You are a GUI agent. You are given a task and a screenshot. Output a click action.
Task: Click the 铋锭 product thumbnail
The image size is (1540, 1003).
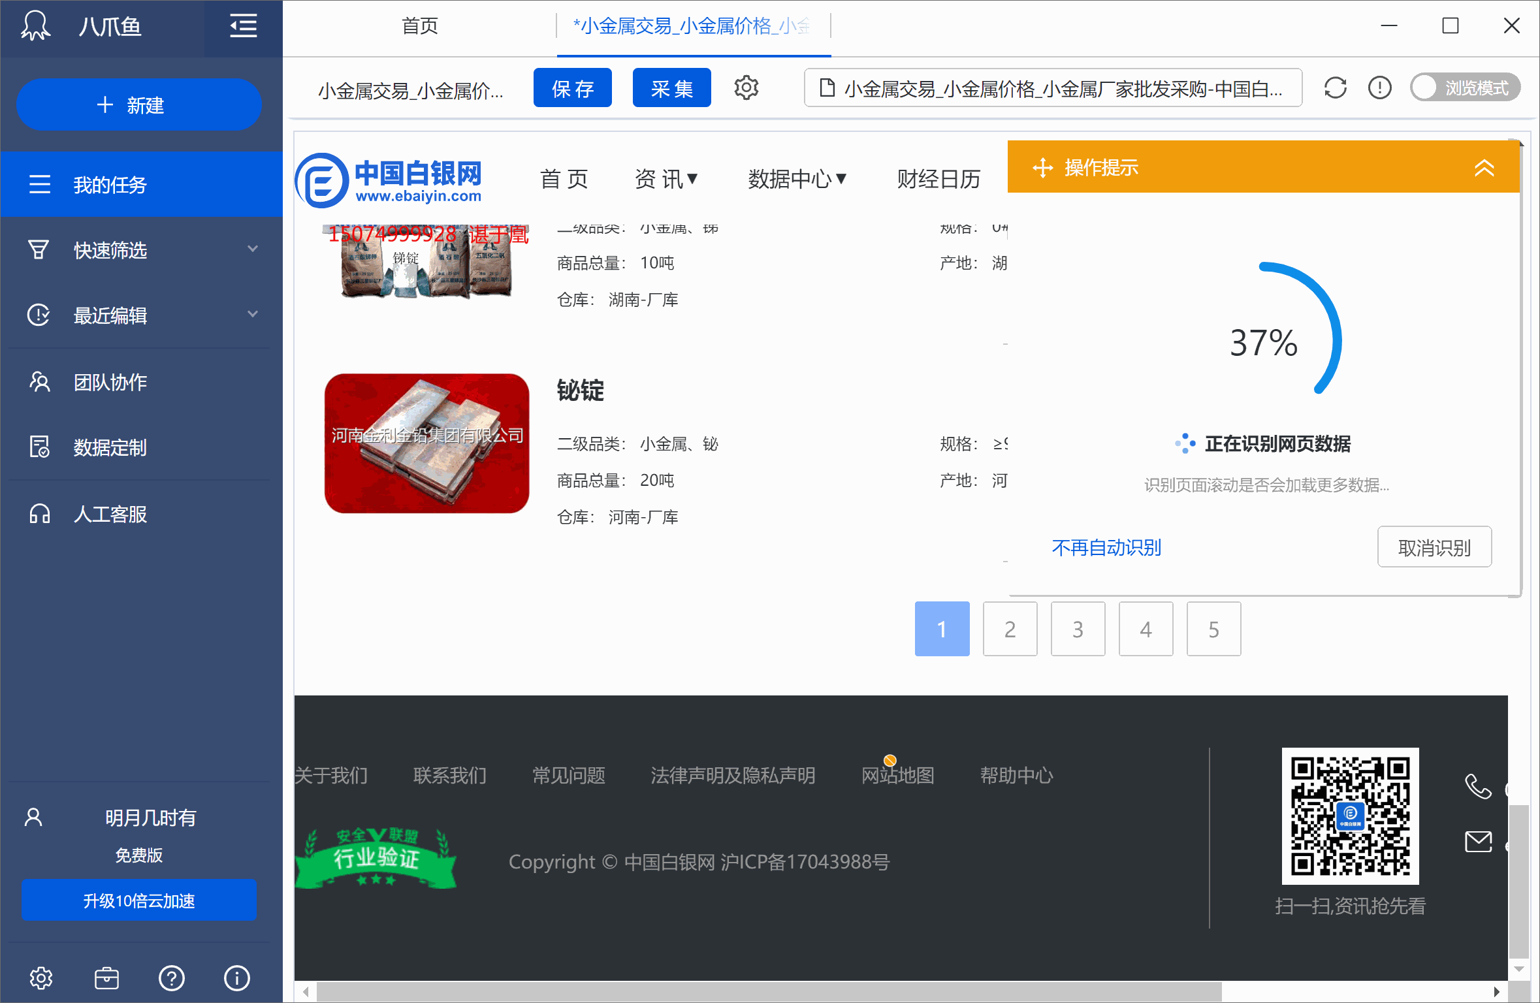(x=427, y=443)
